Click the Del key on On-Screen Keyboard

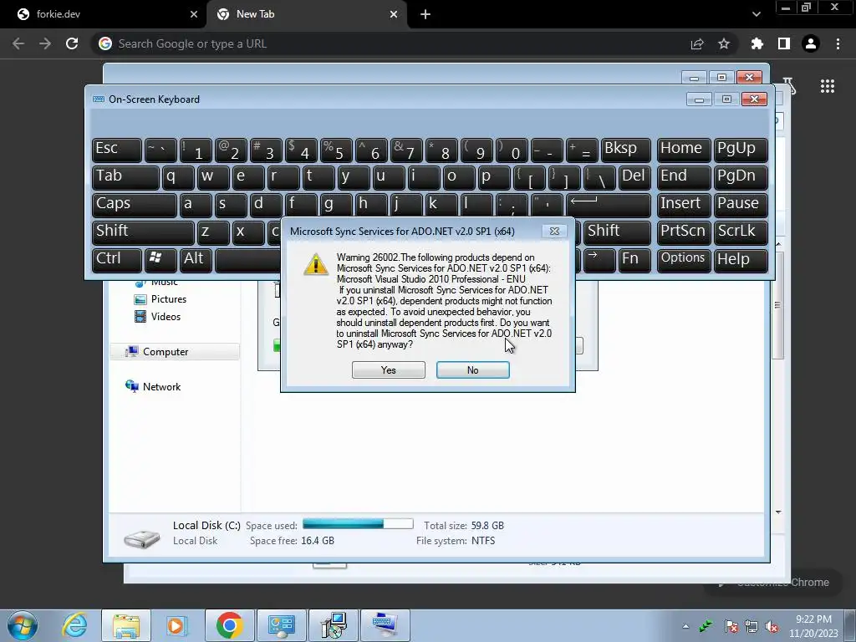click(634, 177)
